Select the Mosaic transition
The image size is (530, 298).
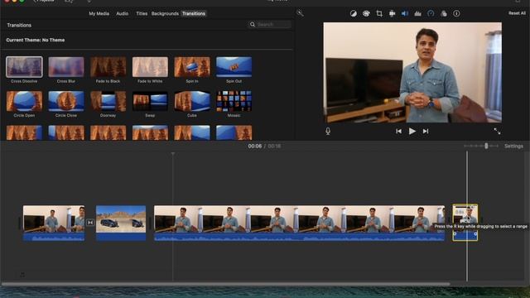point(234,101)
